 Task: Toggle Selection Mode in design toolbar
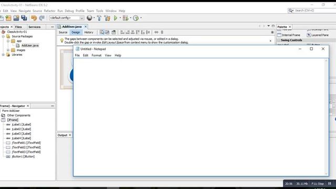[102, 33]
